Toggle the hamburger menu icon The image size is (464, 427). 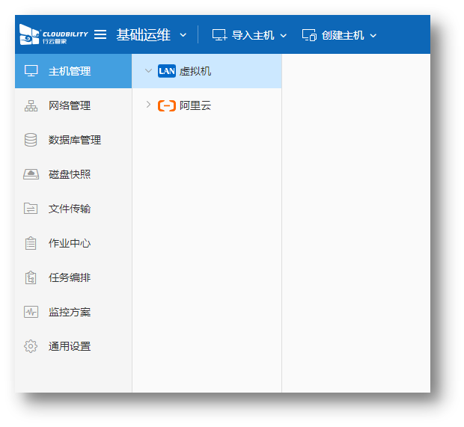click(x=100, y=34)
